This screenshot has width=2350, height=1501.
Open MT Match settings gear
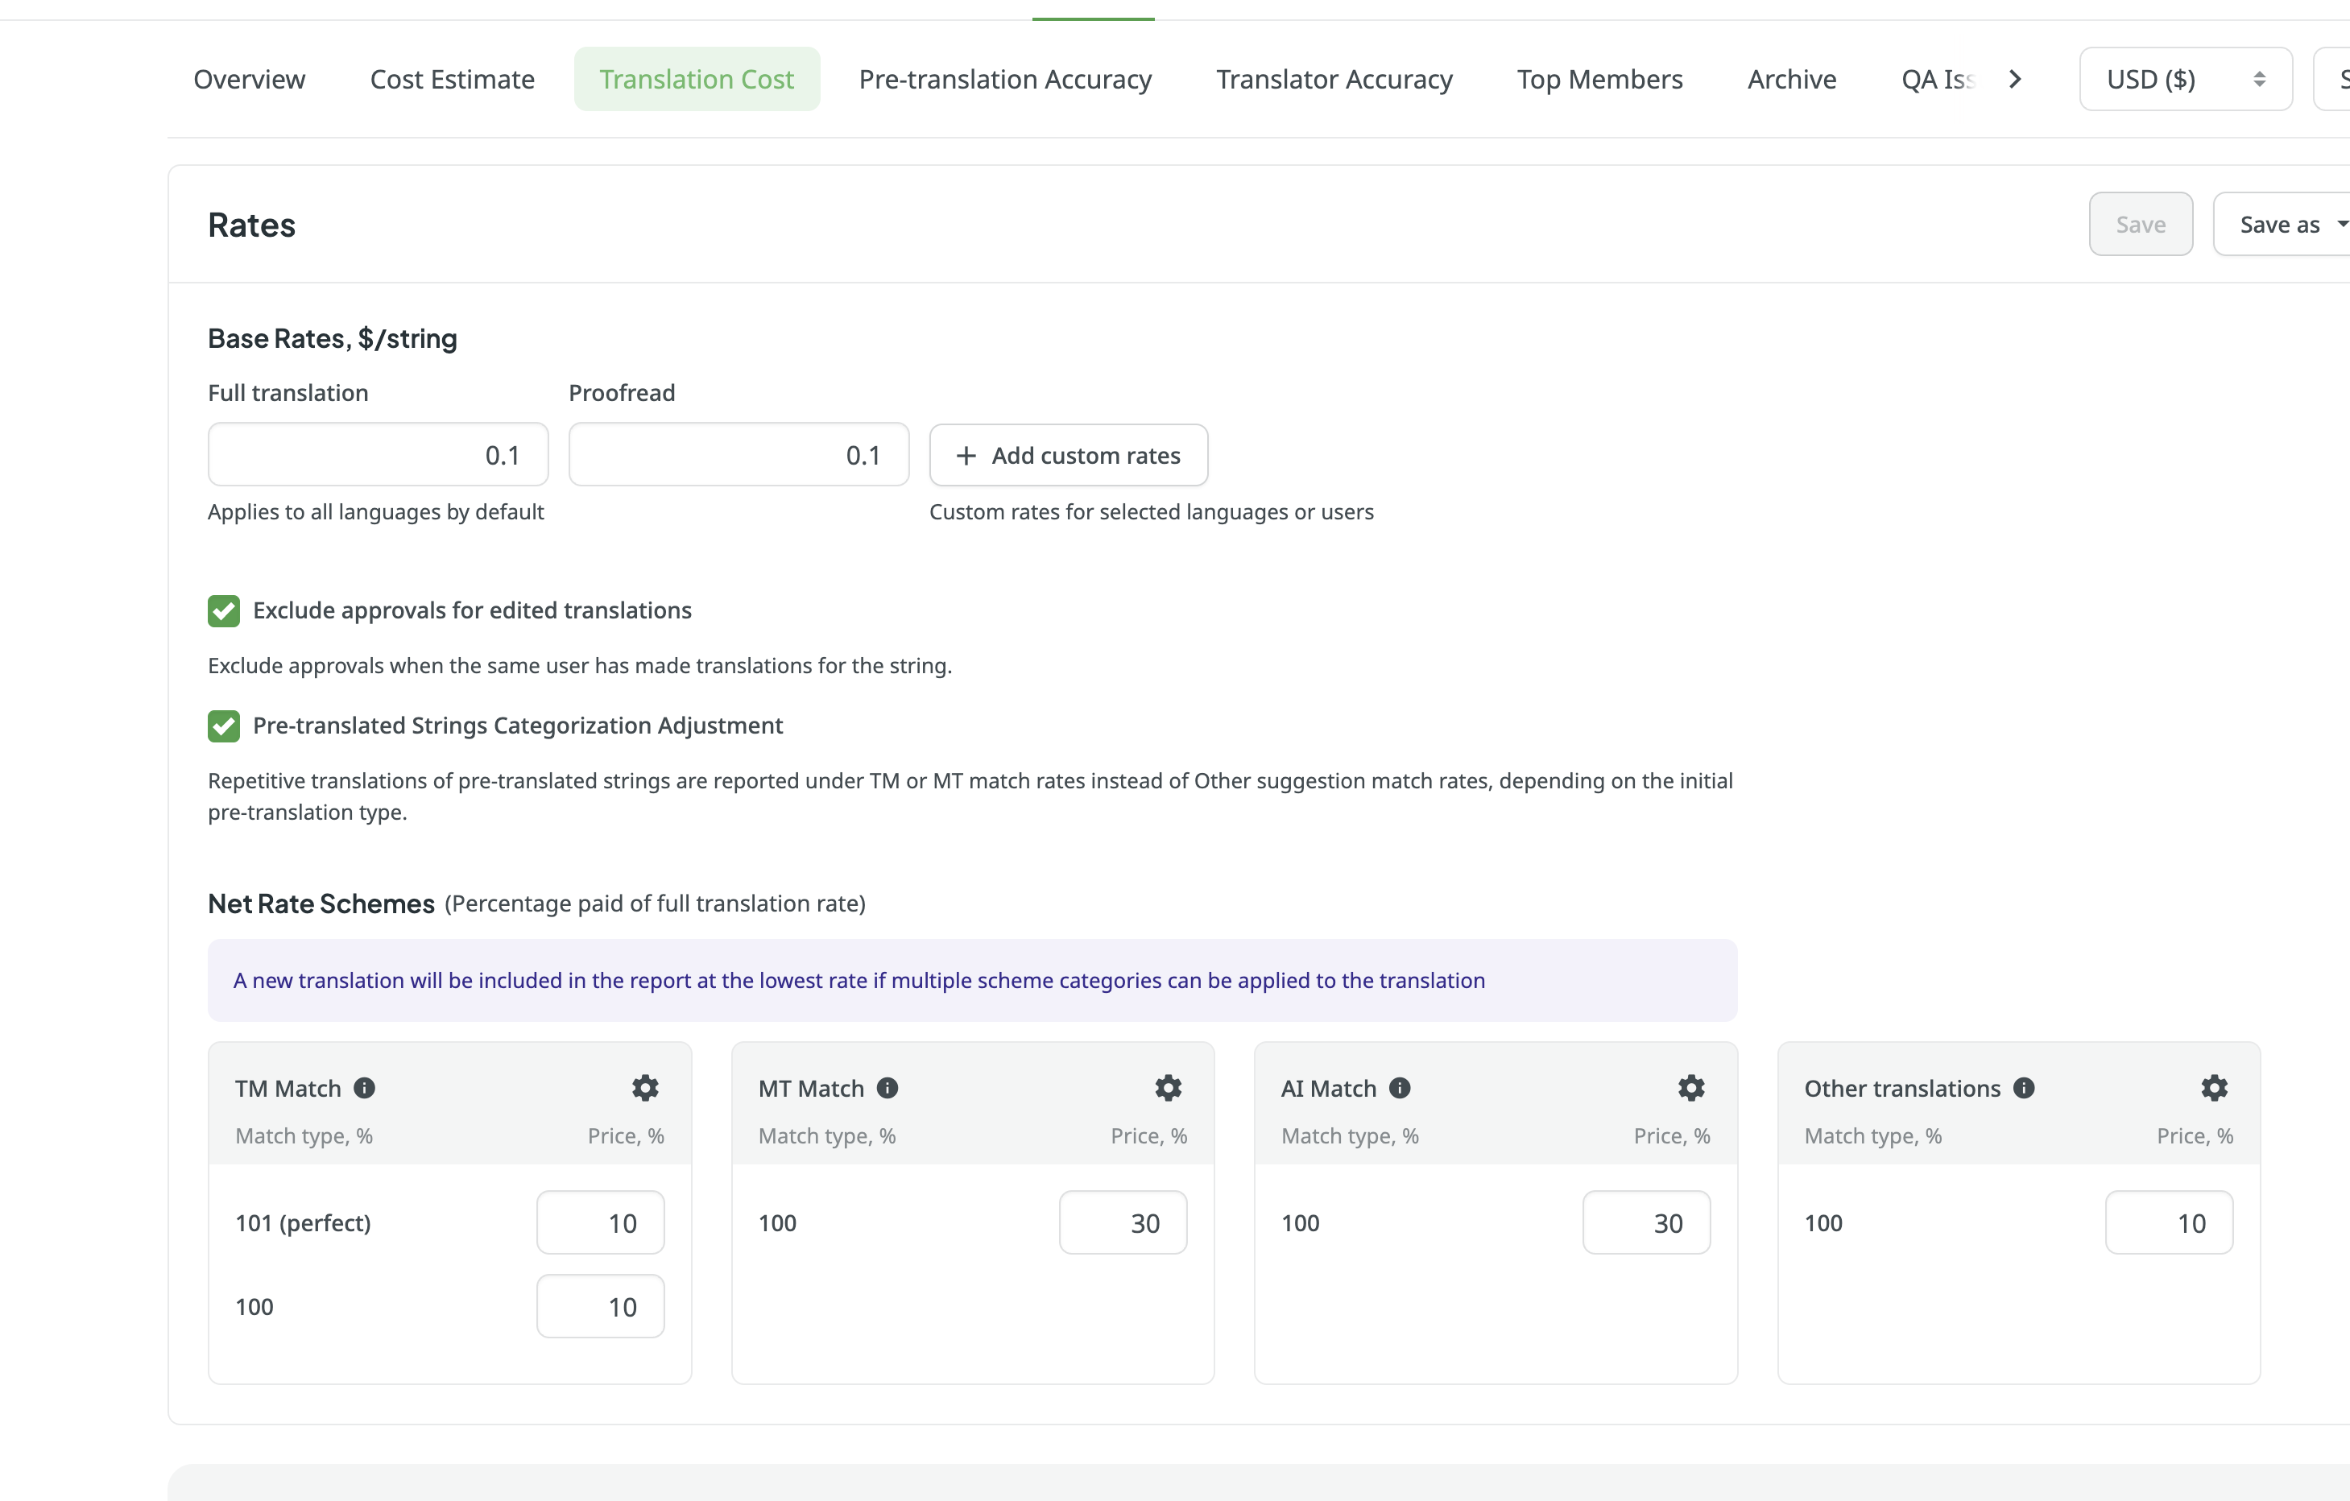[1169, 1088]
